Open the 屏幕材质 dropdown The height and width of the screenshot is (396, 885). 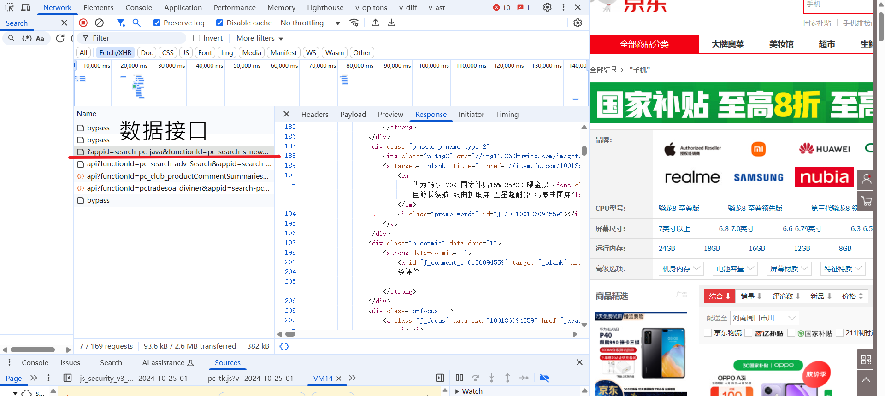tap(789, 268)
